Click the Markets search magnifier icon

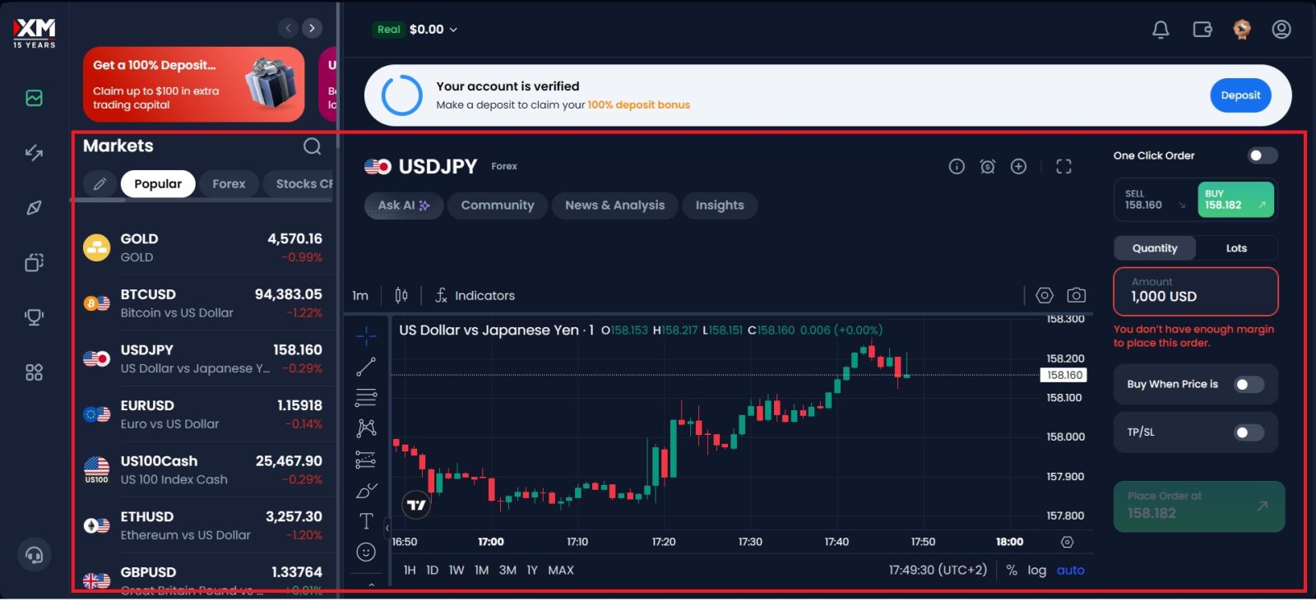click(x=312, y=146)
